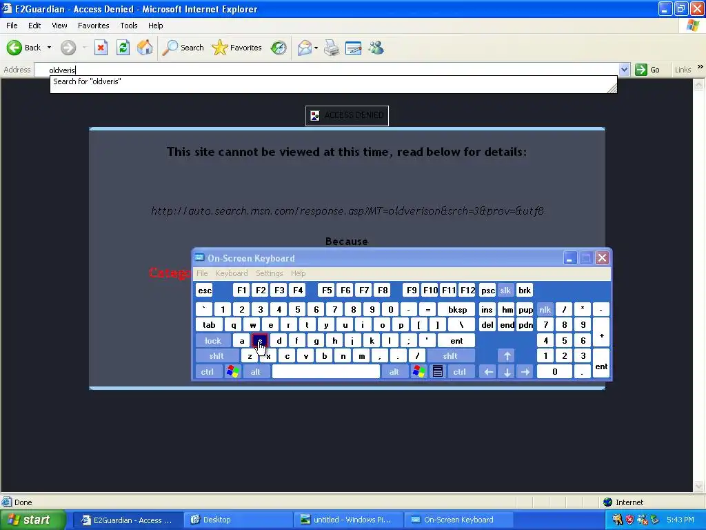Click the up arrow key
This screenshot has height=530, width=706.
507,356
